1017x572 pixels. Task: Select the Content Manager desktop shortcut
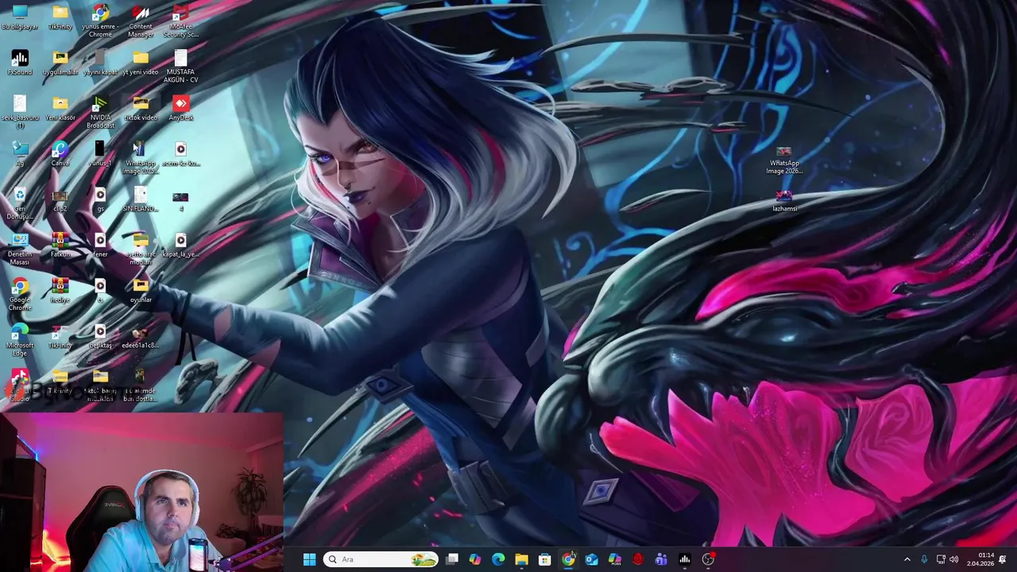tap(141, 21)
